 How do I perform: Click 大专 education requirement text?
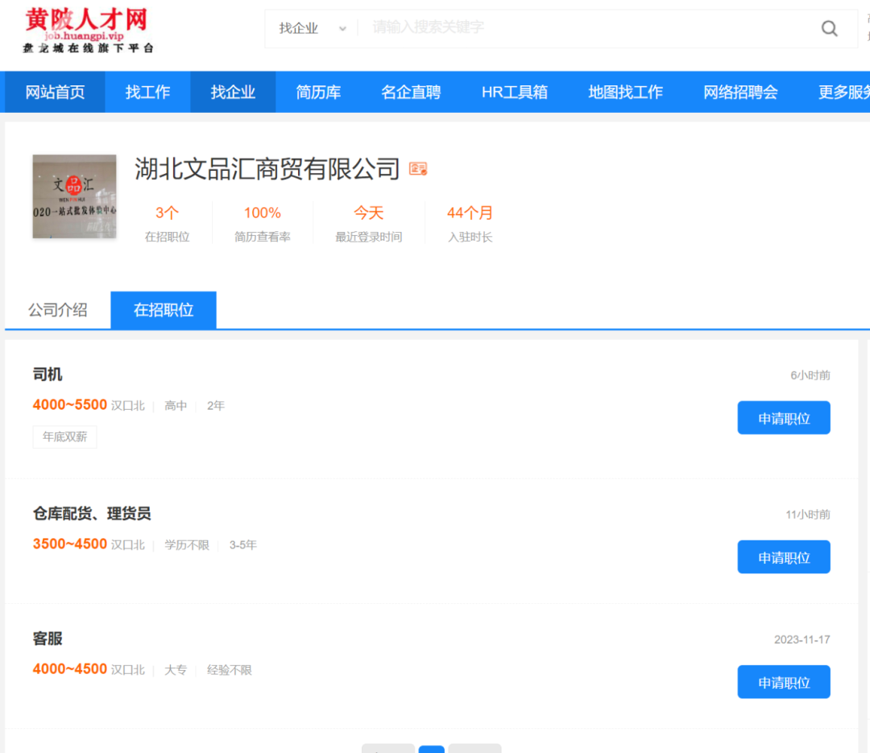tap(176, 670)
